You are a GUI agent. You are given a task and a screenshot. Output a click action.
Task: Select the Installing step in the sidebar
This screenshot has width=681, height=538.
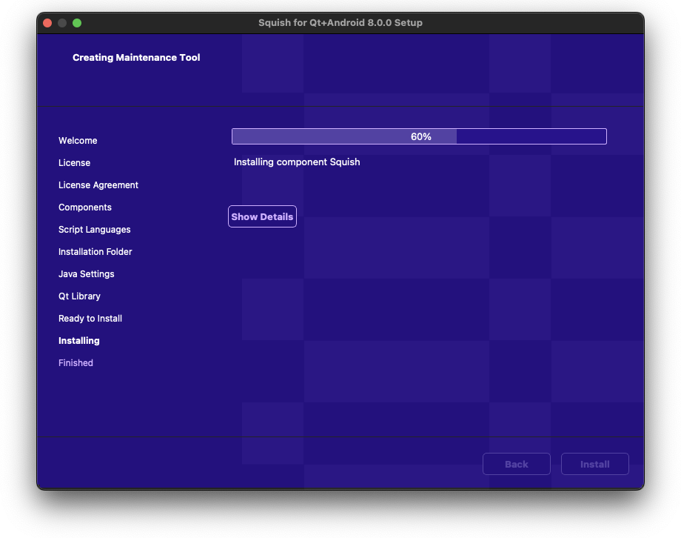point(78,340)
